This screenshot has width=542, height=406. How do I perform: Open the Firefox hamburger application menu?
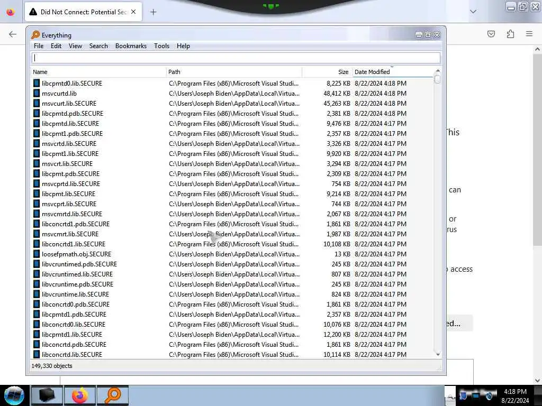[x=529, y=34]
